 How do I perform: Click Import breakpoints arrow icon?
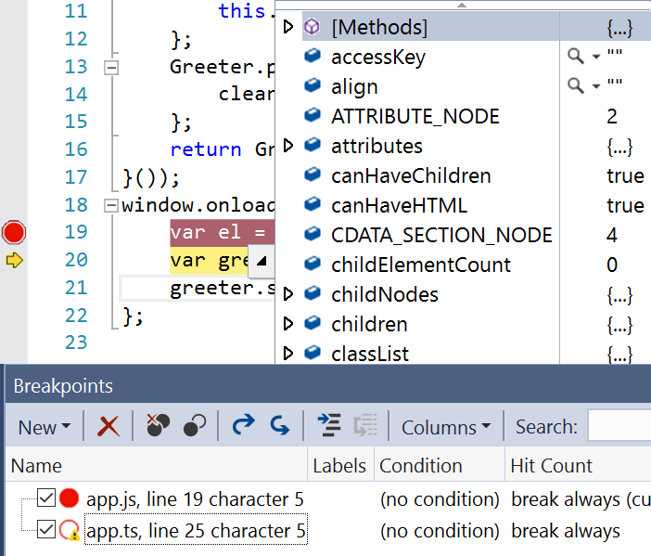pos(279,425)
